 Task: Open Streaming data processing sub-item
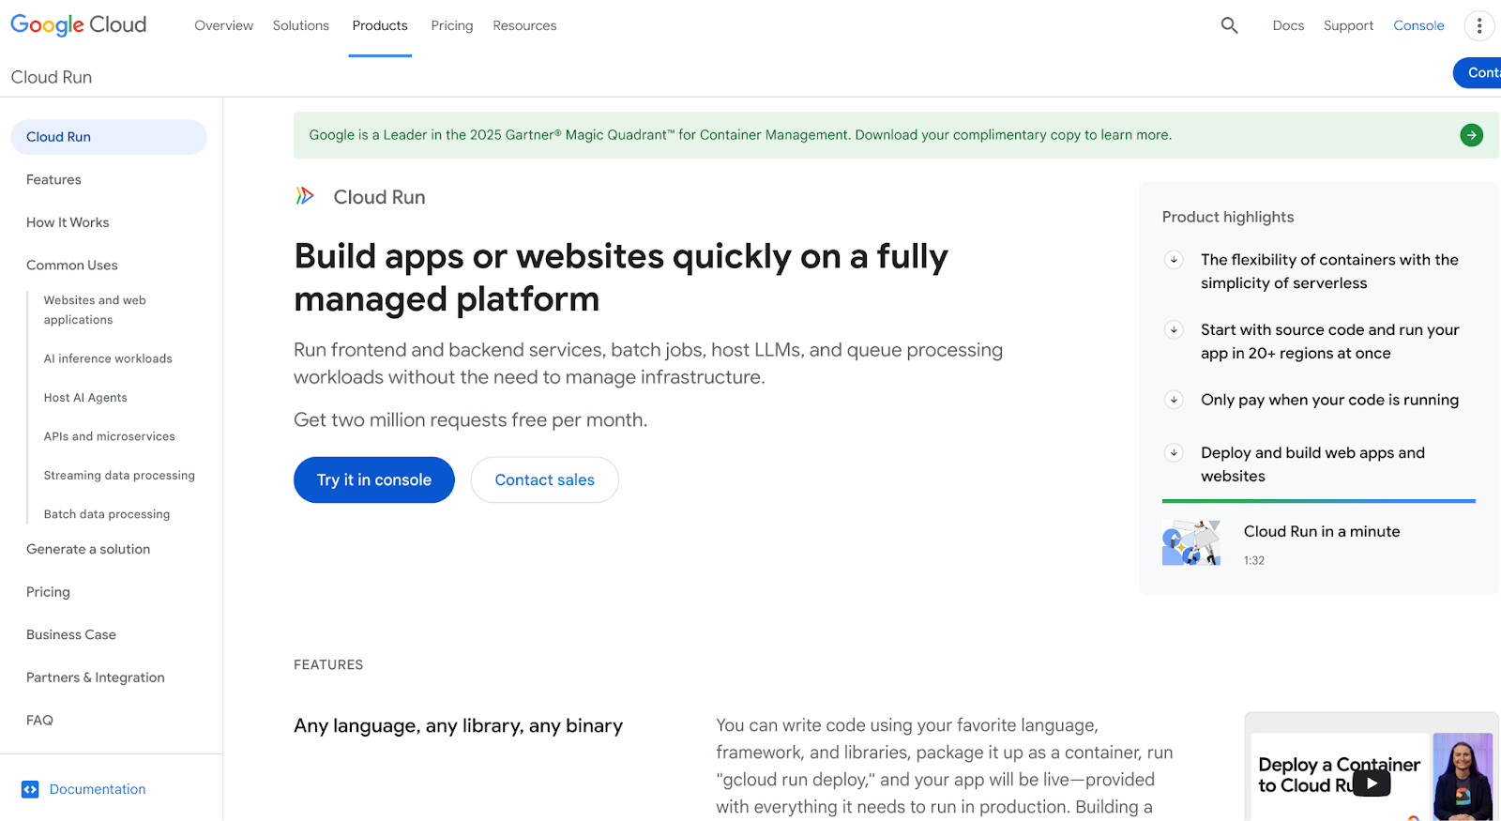point(119,476)
